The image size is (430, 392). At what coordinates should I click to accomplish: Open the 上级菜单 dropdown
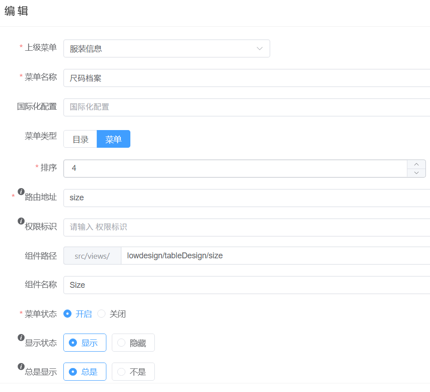(167, 48)
